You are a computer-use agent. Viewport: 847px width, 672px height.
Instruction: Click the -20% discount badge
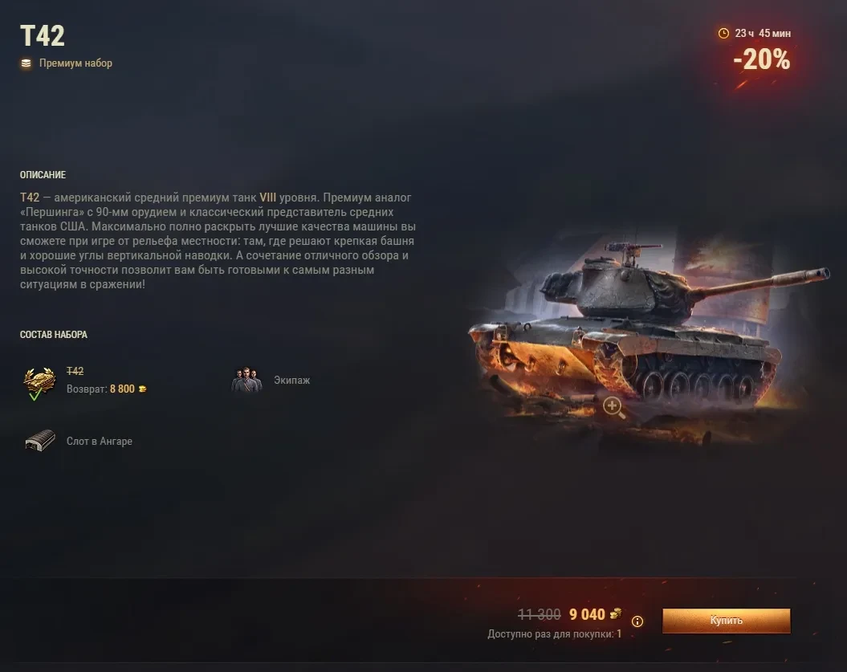(762, 59)
